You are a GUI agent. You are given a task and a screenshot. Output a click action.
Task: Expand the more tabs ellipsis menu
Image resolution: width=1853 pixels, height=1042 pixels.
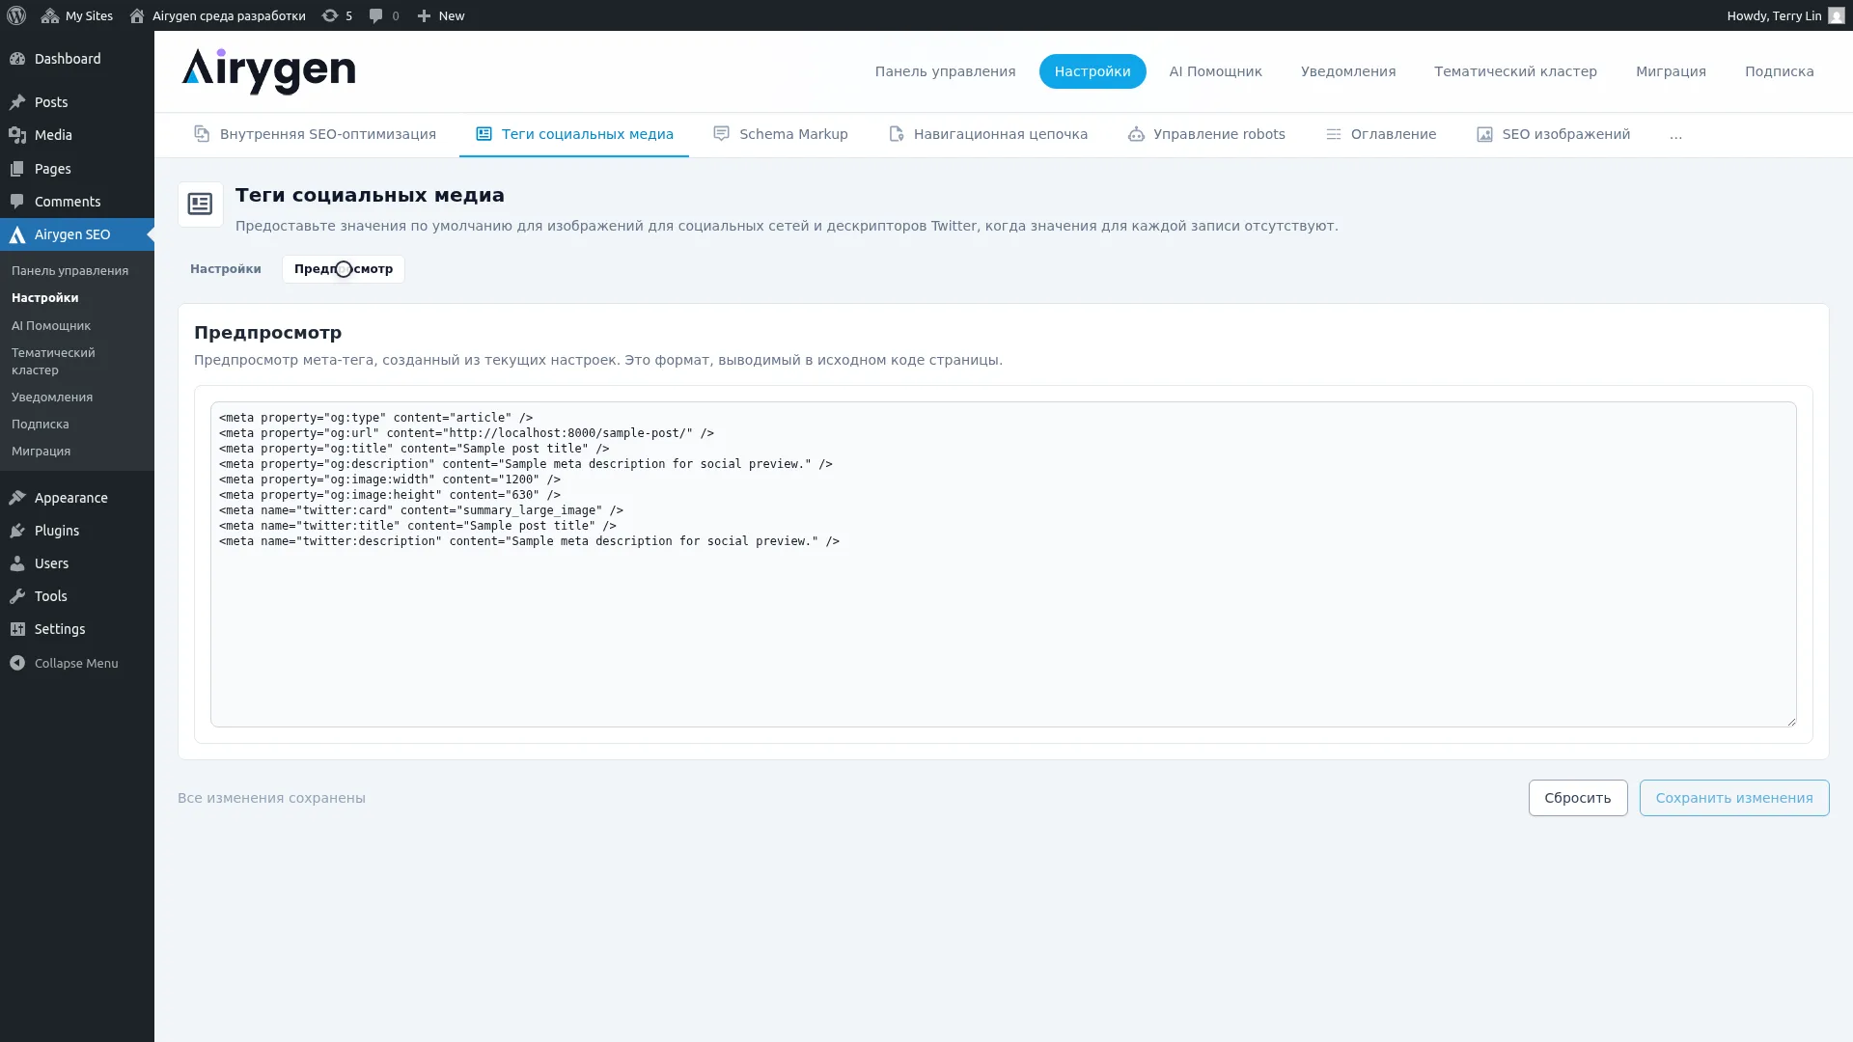(1675, 134)
